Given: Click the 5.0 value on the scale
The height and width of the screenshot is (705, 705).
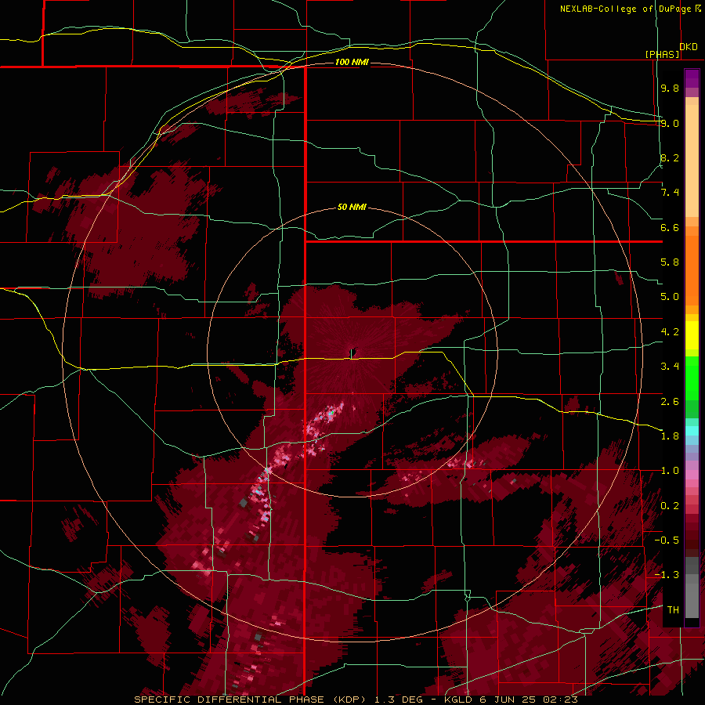Looking at the screenshot, I should (x=670, y=297).
